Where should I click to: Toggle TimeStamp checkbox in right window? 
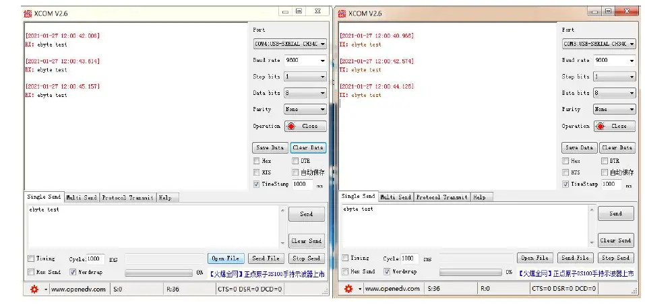[565, 184]
